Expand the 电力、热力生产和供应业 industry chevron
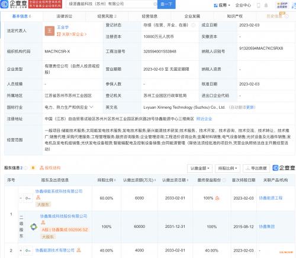 click(x=91, y=107)
